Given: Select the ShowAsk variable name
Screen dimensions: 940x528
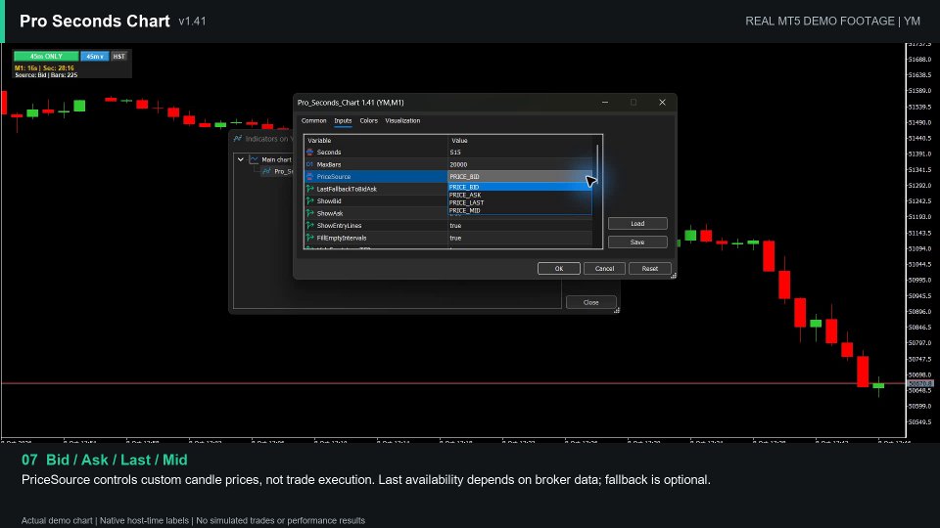Looking at the screenshot, I should click(330, 213).
